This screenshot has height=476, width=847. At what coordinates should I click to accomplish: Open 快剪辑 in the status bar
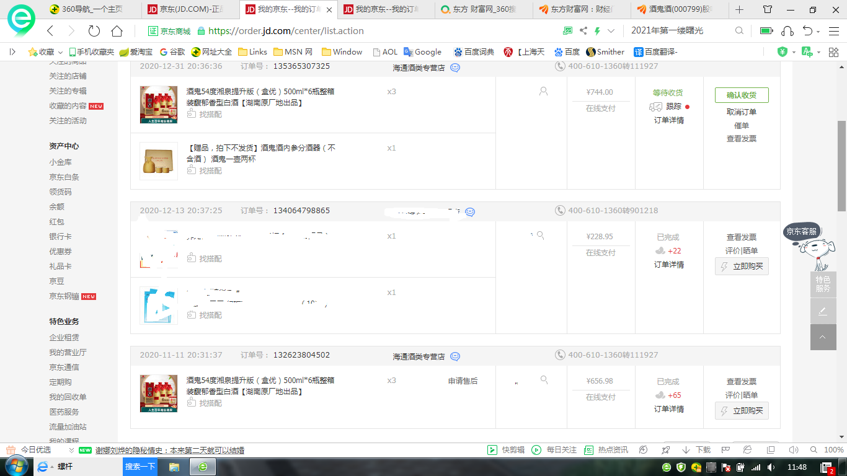tap(506, 450)
